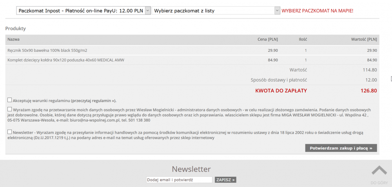Click the 'DO GÓRY' up arrow icon
Screen dimensions: 392x187
(x=379, y=170)
